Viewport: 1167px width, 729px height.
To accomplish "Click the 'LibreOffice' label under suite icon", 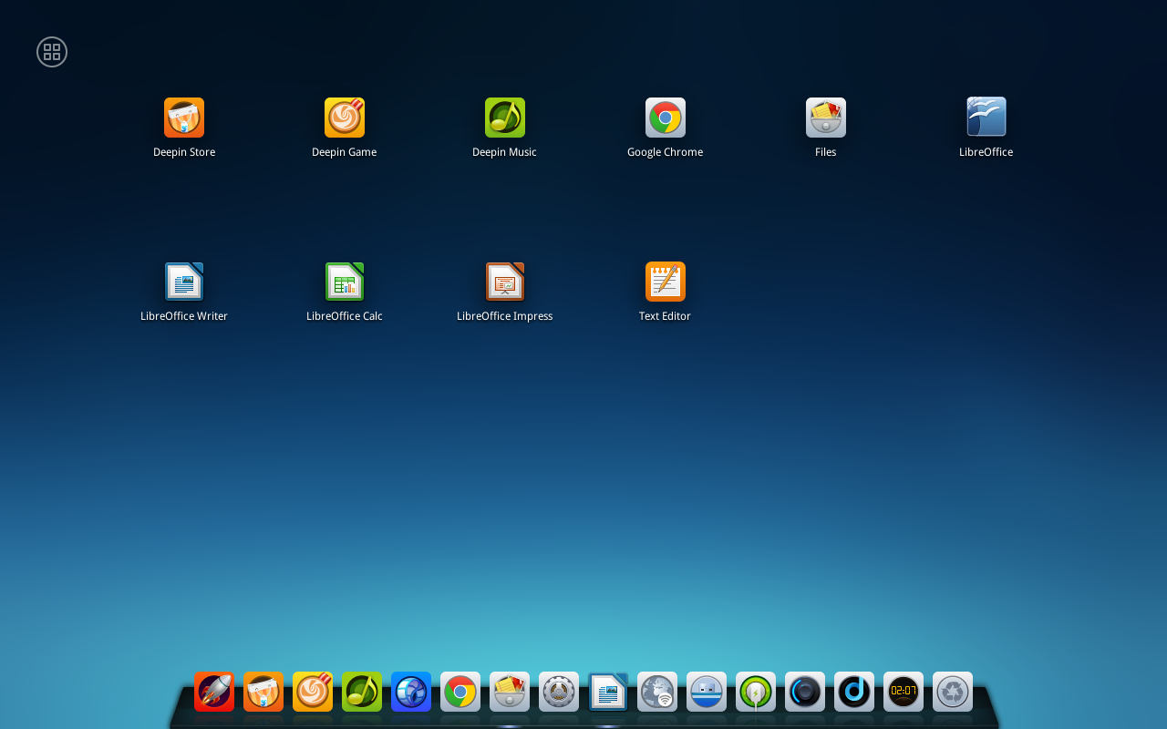I will (x=986, y=152).
